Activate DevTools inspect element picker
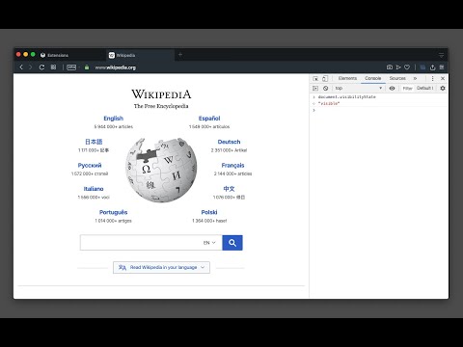This screenshot has height=347, width=463. tap(315, 78)
